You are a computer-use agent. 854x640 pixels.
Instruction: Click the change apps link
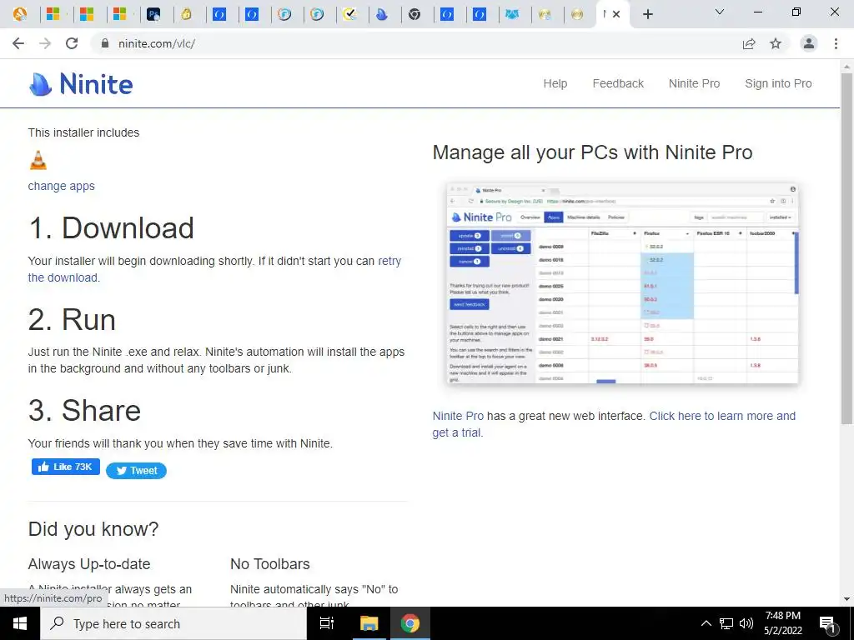pos(62,186)
